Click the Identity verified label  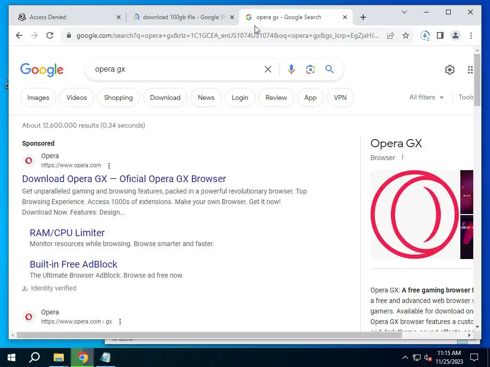click(x=54, y=288)
